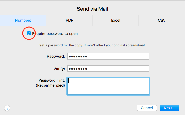The image size is (185, 115).
Task: Switch to the CSV tab
Action: pos(162,20)
